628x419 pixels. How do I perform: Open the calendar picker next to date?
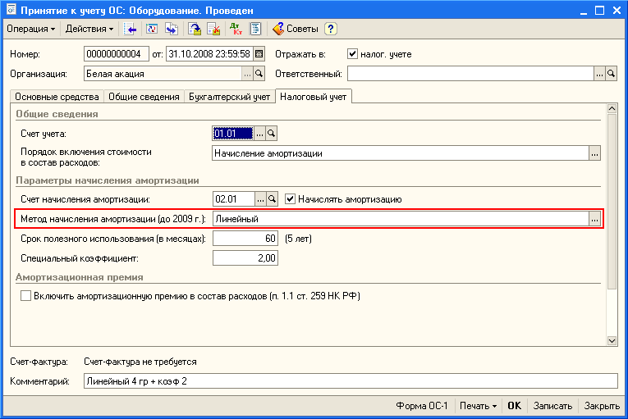[x=259, y=54]
